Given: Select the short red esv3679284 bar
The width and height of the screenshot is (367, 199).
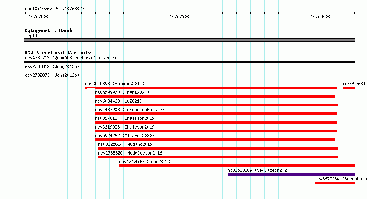Looking at the screenshot, I should point(335,183).
